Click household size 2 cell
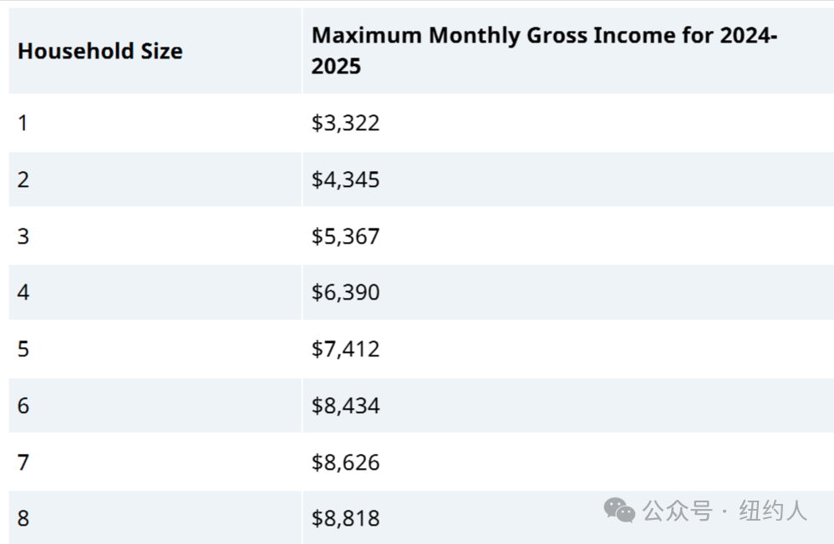834x544 pixels. coord(155,179)
